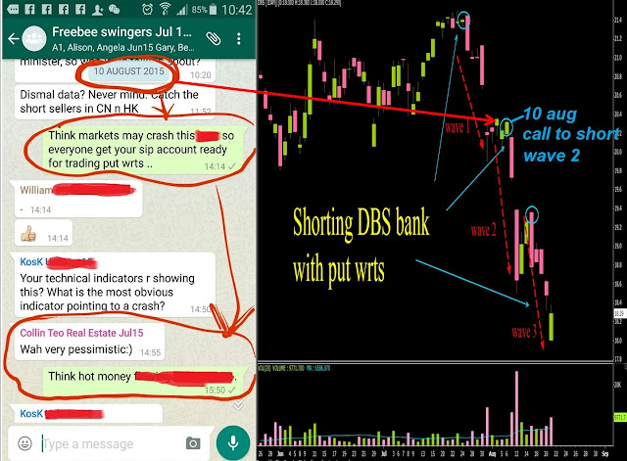Tap the alarm clock status icon

[147, 9]
